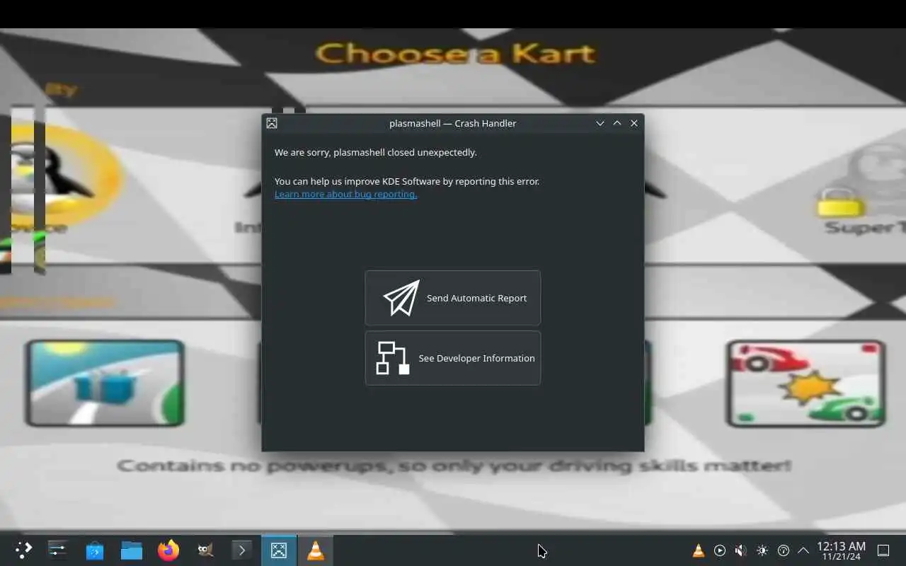
Task: Click the Send Automatic Report button
Action: [453, 298]
